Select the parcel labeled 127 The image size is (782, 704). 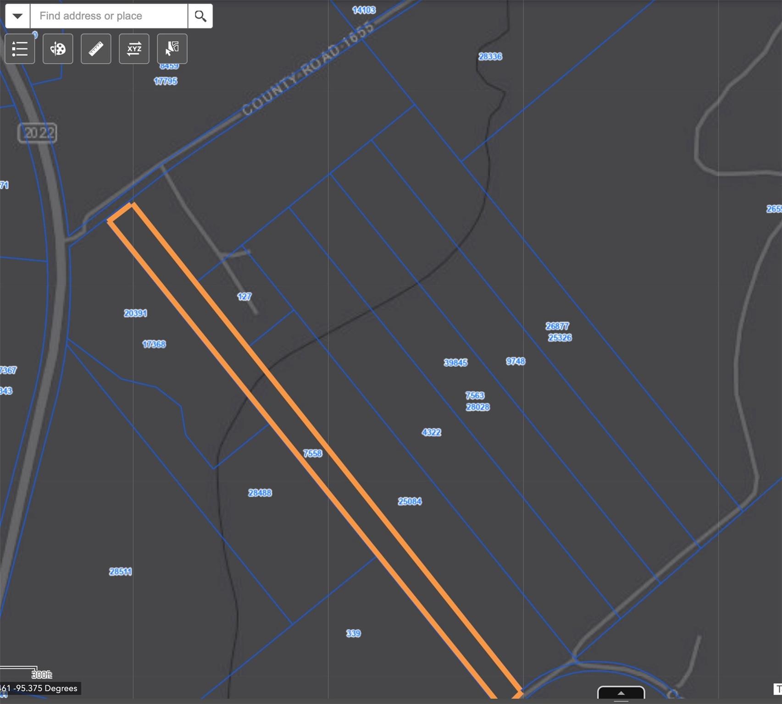pyautogui.click(x=244, y=297)
